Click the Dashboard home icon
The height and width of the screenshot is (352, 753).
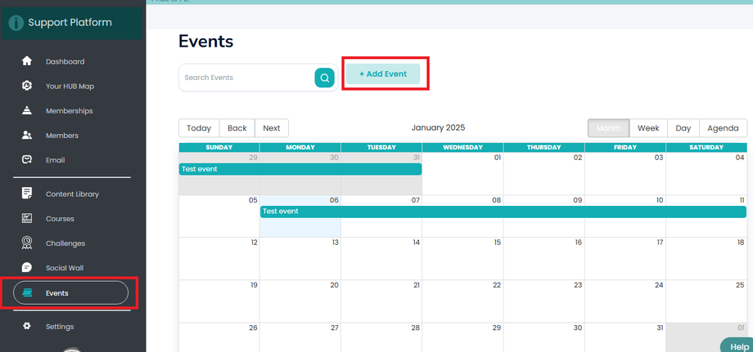(27, 61)
